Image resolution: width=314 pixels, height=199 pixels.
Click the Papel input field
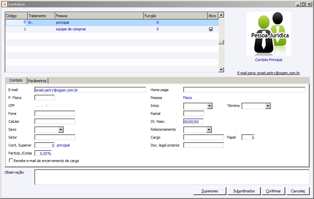pyautogui.click(x=248, y=137)
